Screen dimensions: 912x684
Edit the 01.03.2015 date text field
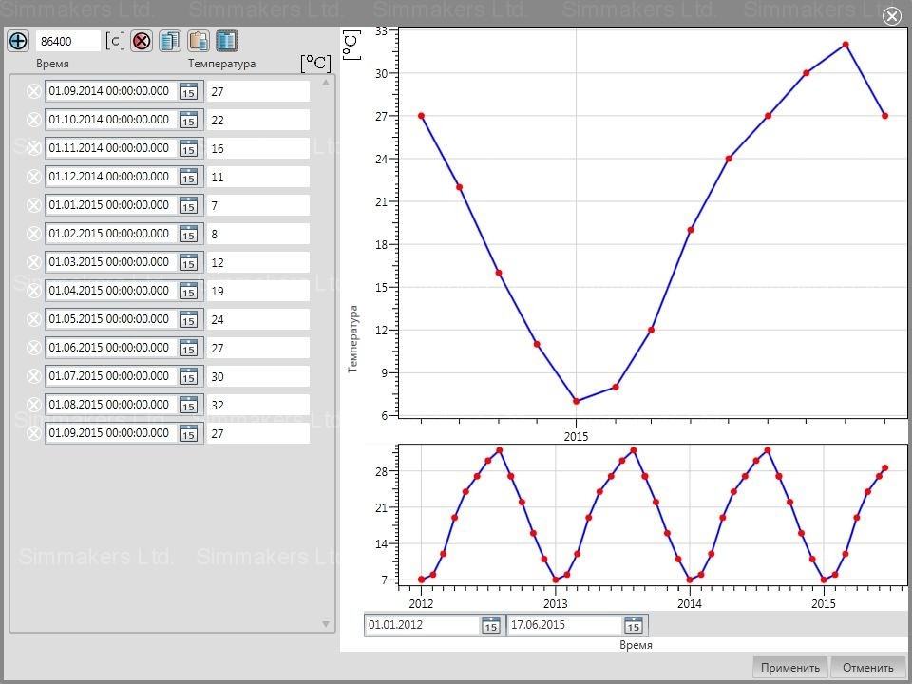[x=111, y=262]
